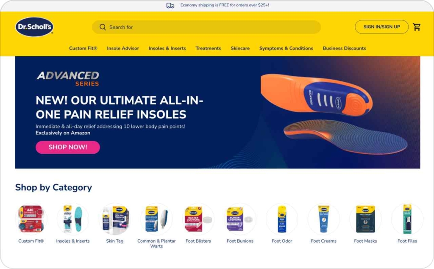Viewport: 434px width, 269px height.
Task: Click the SHOP NOW! button
Action: pyautogui.click(x=68, y=147)
